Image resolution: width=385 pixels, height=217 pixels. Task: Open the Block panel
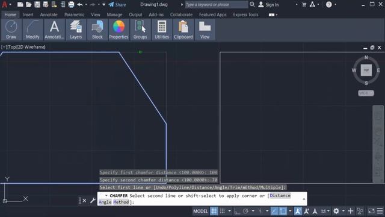pos(97,30)
